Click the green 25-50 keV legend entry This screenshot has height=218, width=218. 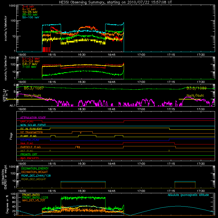click(30, 15)
